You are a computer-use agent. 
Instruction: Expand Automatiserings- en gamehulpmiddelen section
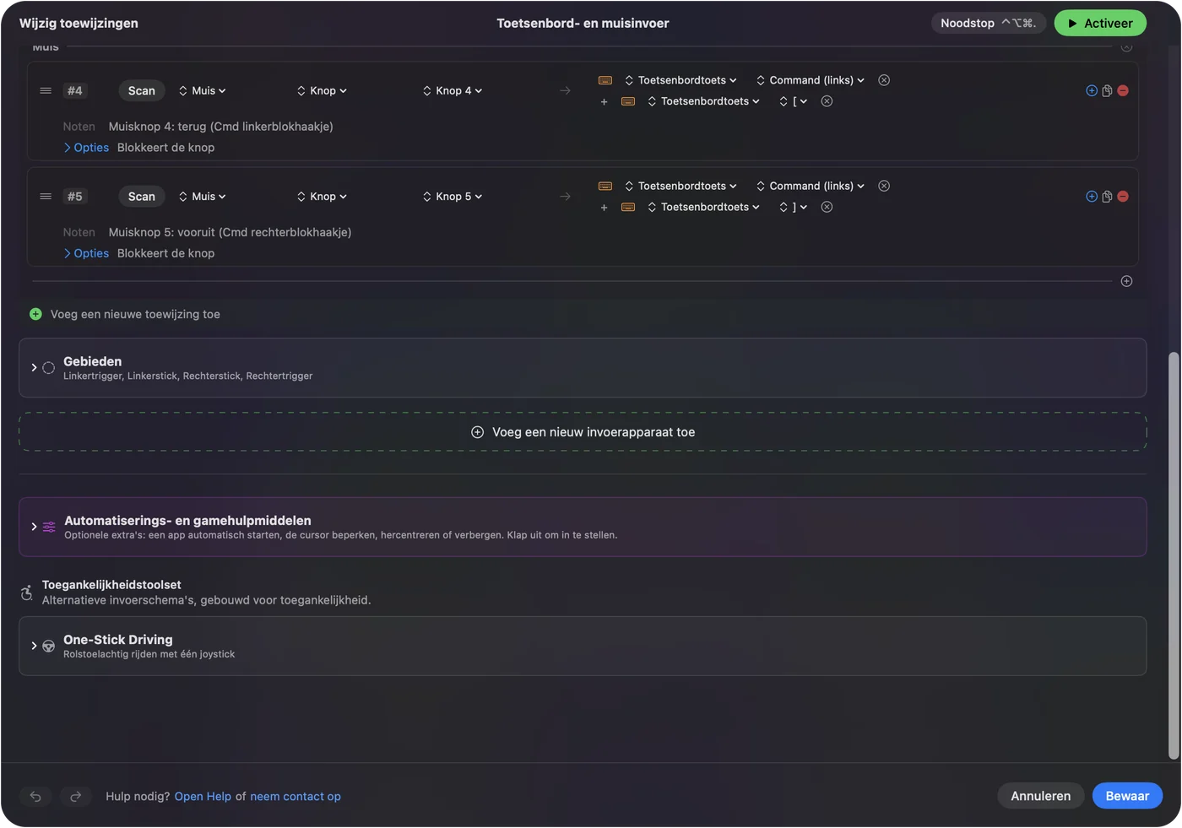[x=34, y=527]
